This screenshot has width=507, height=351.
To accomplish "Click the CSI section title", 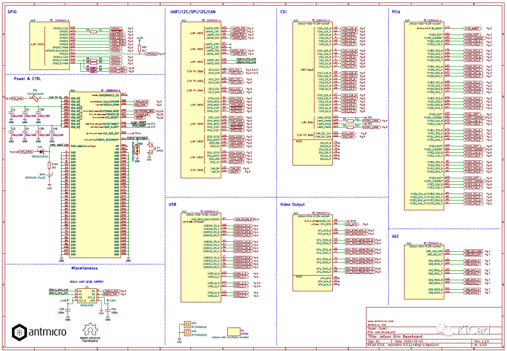I will tap(283, 12).
